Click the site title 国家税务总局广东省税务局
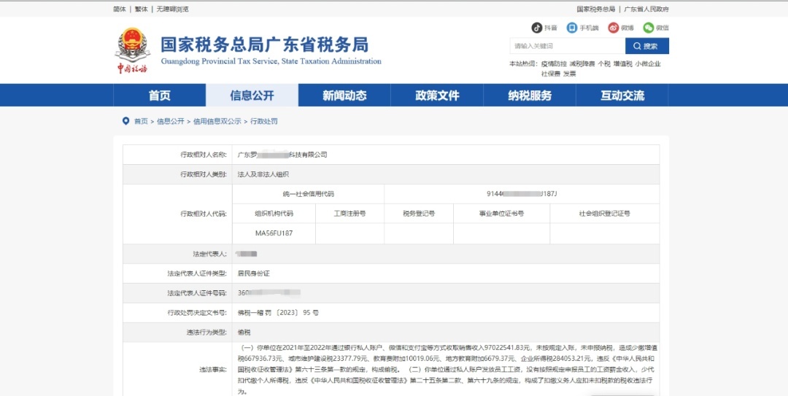The height and width of the screenshot is (396, 788). click(x=264, y=44)
